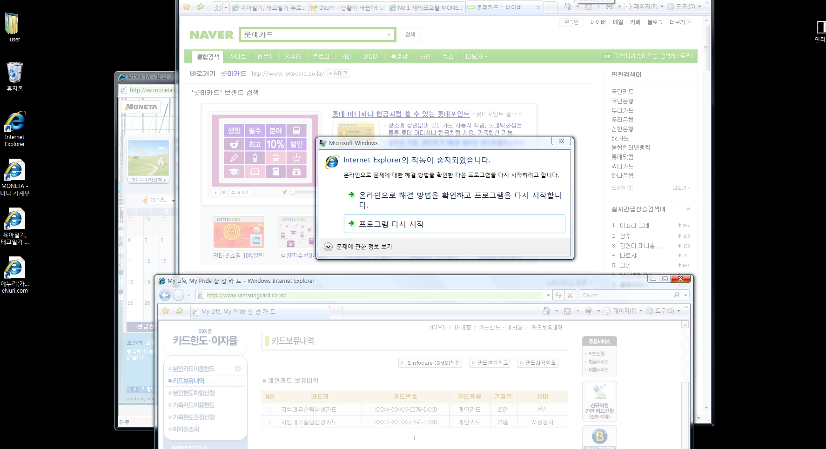Click Samsung Card address bar URL
Screen dimensions: 826x449
[247, 295]
